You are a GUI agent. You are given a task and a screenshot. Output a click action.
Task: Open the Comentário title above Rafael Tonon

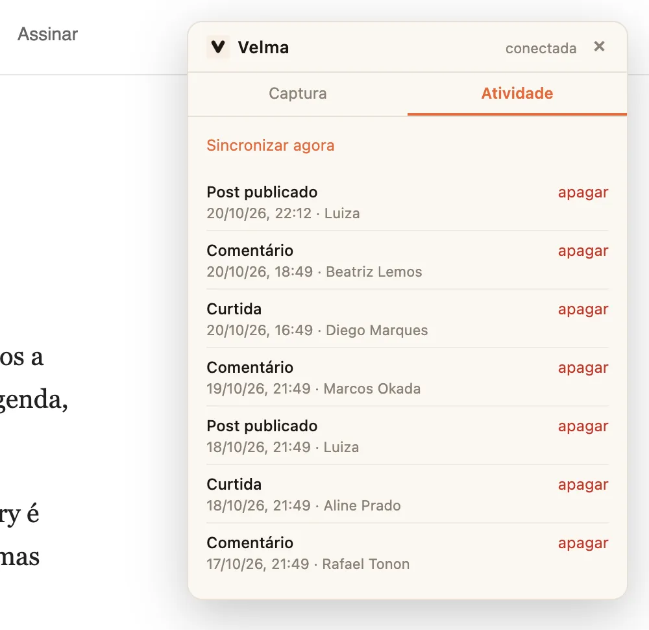click(x=250, y=542)
